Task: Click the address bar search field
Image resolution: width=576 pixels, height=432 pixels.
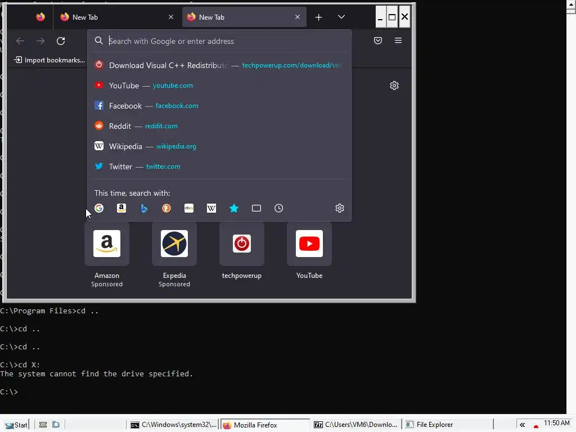Action: (219, 40)
